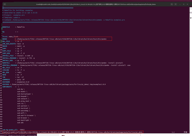Click the 'first: make_first' target line
The image size is (192, 136).
point(10,37)
